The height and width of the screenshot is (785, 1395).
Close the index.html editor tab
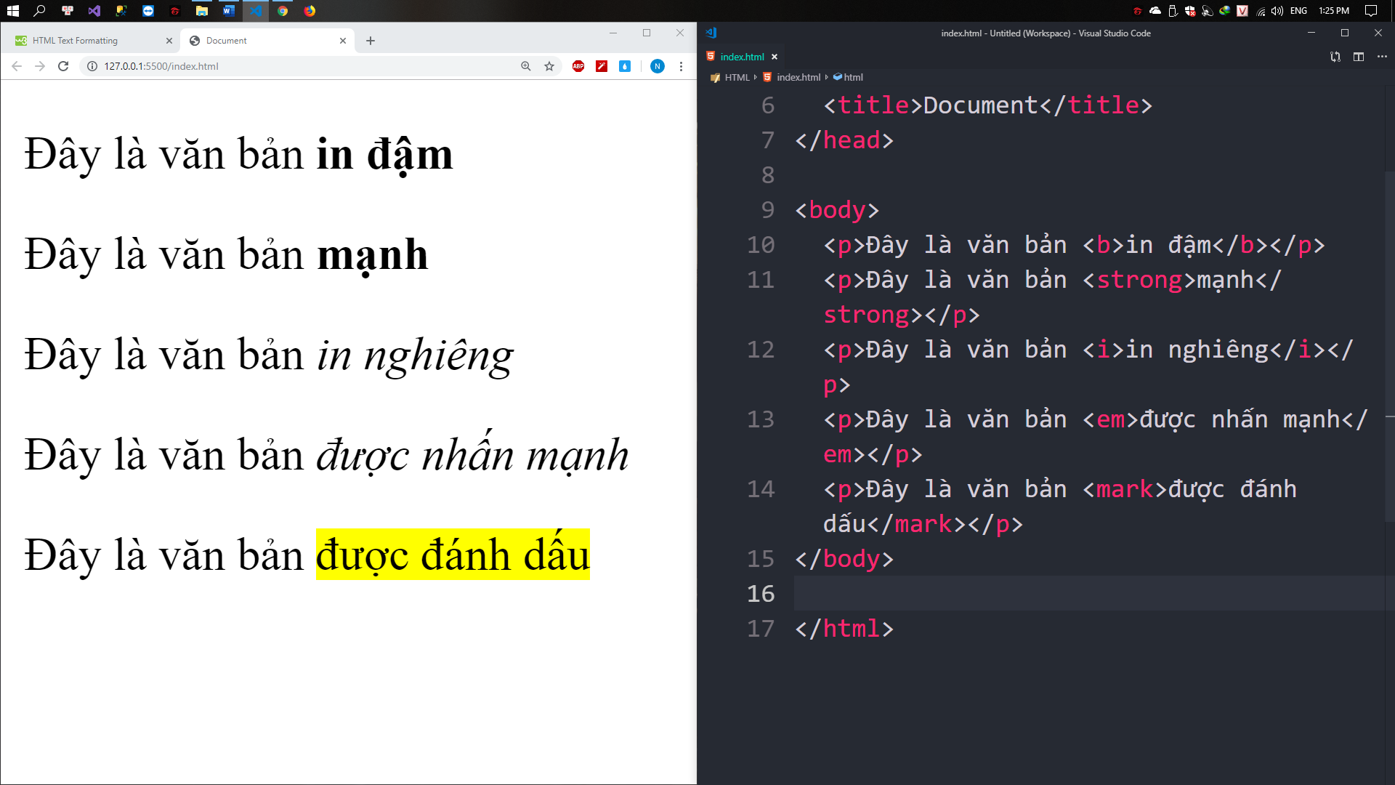click(x=775, y=57)
